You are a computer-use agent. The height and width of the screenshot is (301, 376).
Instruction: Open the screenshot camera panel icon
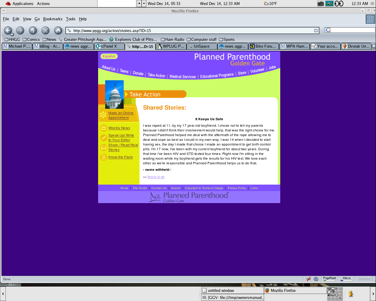(320, 4)
